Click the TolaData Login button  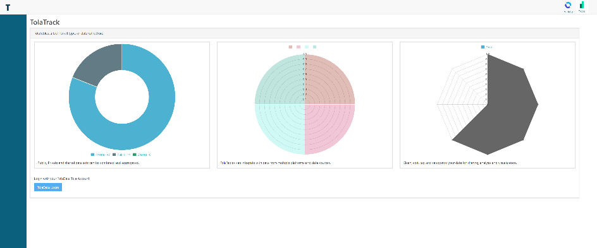(48, 187)
